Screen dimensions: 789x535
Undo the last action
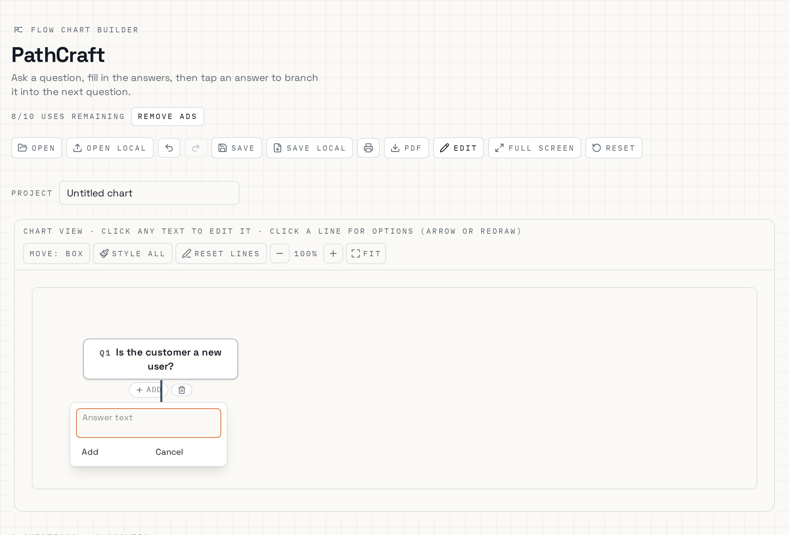(169, 148)
